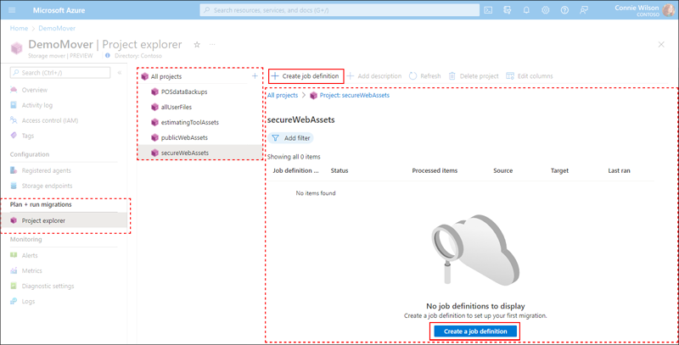Collapse the sidebar with double chevron

coord(120,73)
